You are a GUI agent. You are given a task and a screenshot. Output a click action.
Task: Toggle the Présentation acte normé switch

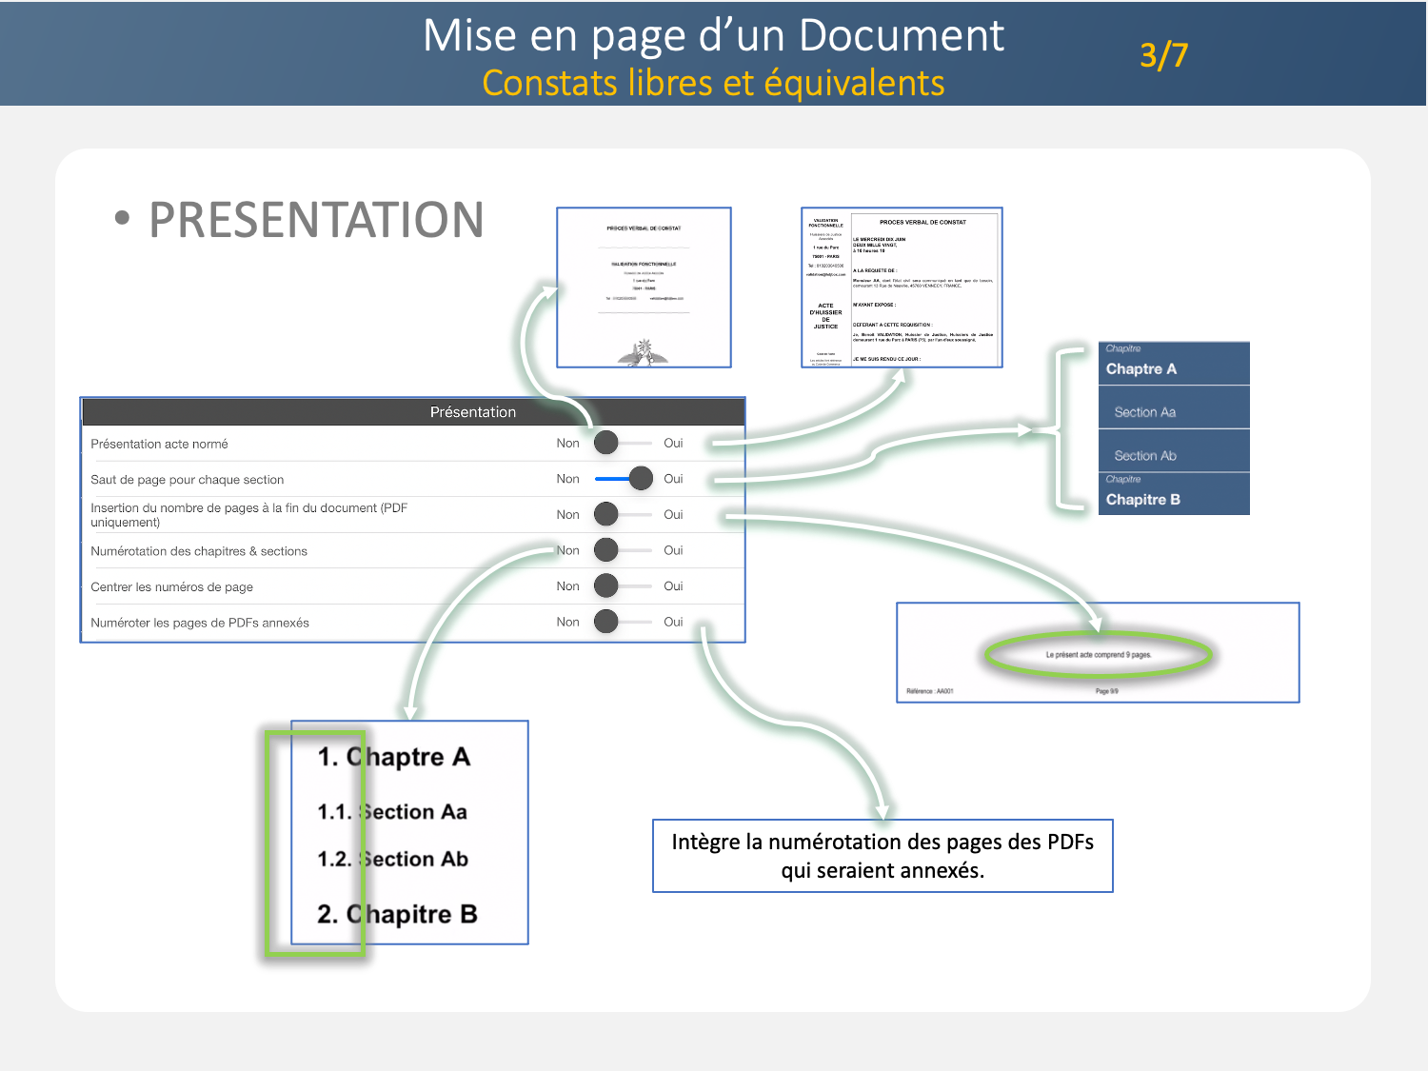[623, 443]
